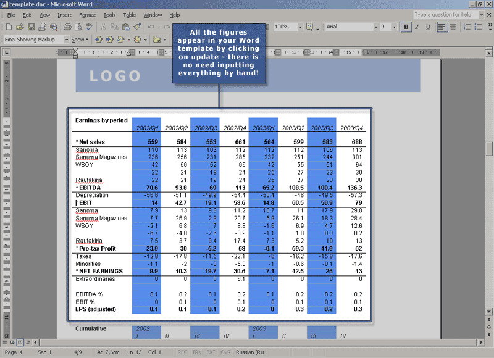The width and height of the screenshot is (494, 358).
Task: Apply a bulleted list
Action: pyautogui.click(x=478, y=27)
